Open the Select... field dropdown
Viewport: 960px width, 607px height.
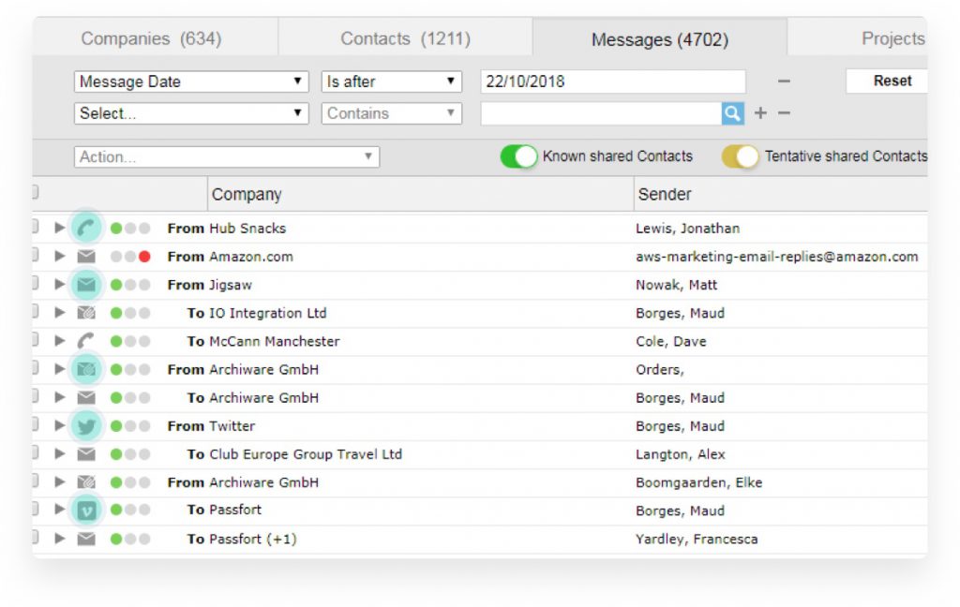(191, 113)
